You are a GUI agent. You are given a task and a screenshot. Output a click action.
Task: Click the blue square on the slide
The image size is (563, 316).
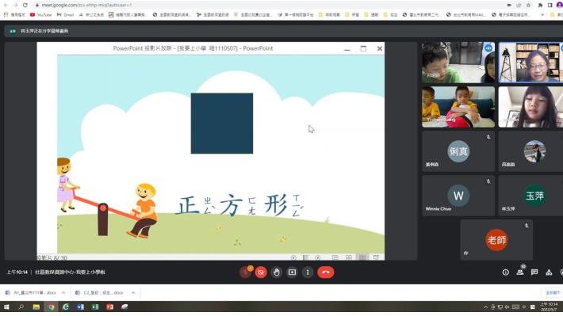coord(222,124)
